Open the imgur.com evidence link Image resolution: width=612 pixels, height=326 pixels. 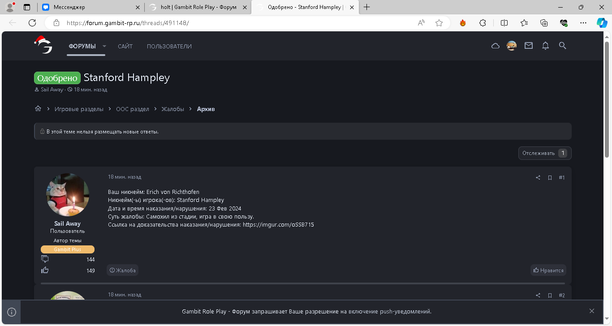coord(278,225)
